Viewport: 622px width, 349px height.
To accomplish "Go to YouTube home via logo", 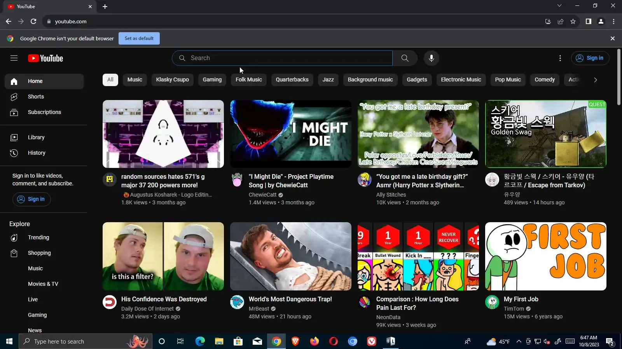I will [45, 58].
